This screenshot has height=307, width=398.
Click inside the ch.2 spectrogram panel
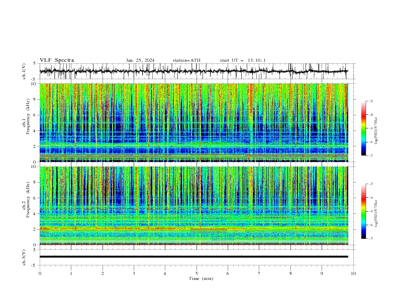click(194, 206)
